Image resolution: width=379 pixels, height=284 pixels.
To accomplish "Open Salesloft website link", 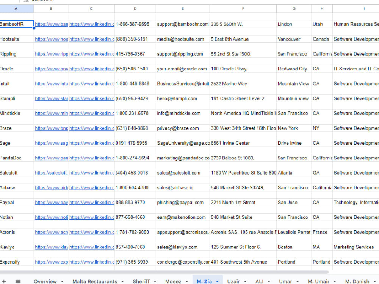I will point(51,173).
